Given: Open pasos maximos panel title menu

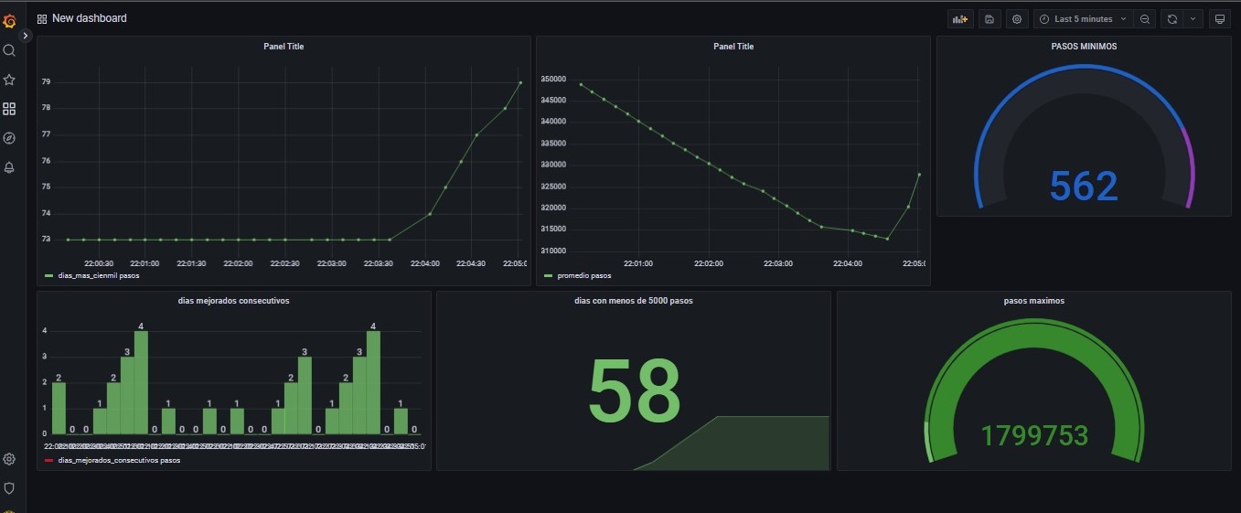Looking at the screenshot, I should coord(1033,300).
